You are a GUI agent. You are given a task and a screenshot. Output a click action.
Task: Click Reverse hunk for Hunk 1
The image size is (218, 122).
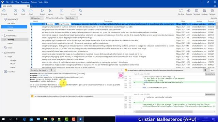[x=210, y=74]
